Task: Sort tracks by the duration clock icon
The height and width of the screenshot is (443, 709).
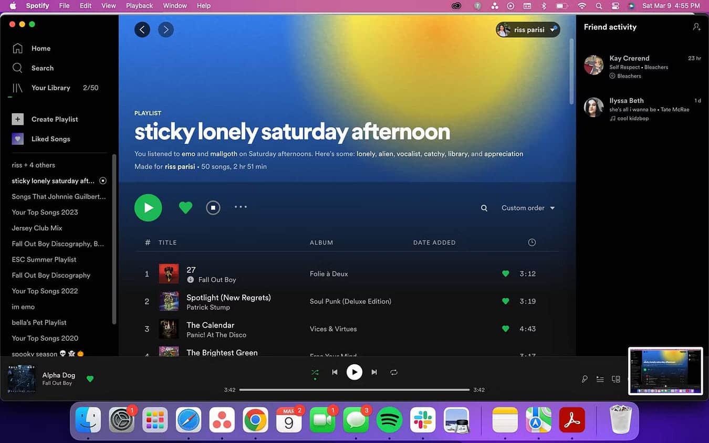Action: click(x=531, y=242)
